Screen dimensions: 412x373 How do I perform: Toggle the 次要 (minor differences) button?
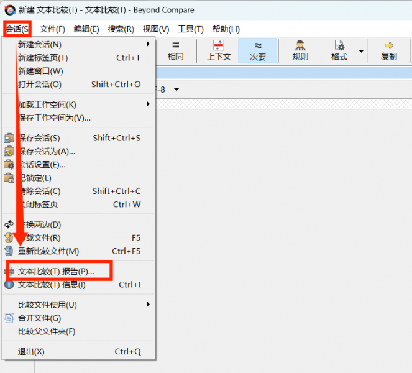coord(258,51)
